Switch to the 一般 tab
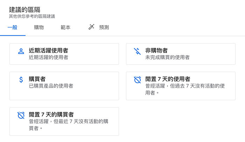245x142 pixels. tap(13, 27)
